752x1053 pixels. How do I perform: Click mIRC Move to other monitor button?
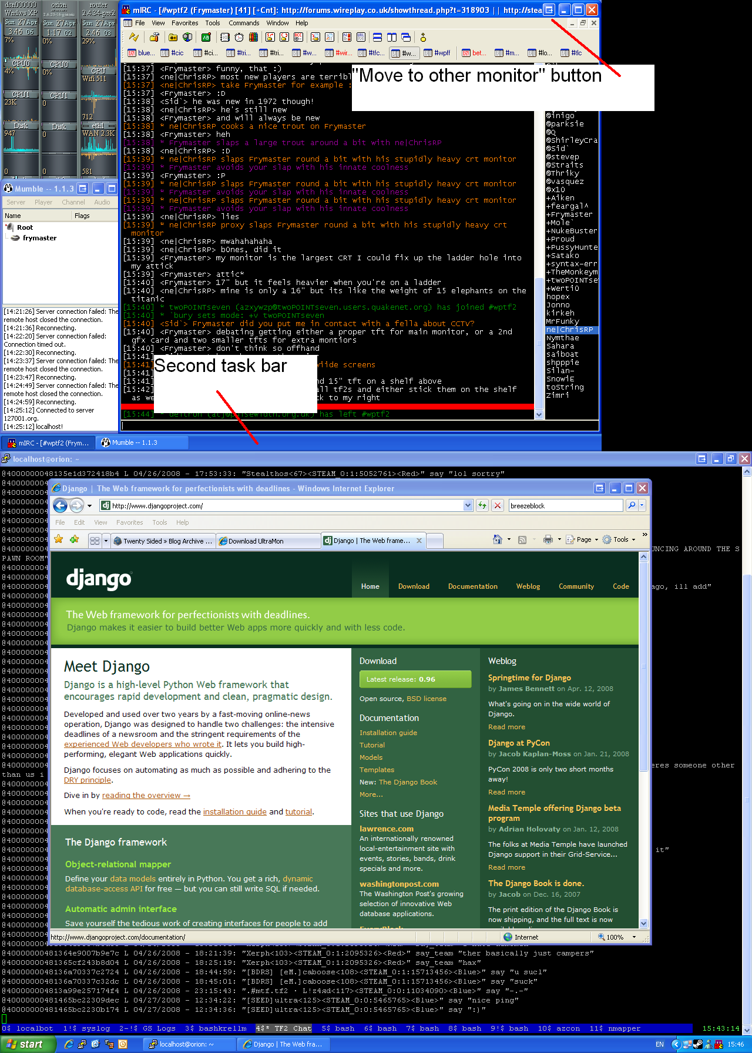coord(549,9)
